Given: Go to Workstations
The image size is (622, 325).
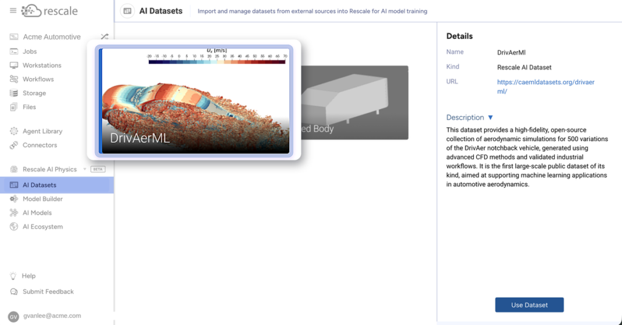Looking at the screenshot, I should [x=42, y=65].
